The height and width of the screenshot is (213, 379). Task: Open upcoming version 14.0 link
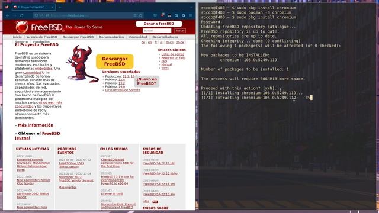pyautogui.click(x=121, y=86)
